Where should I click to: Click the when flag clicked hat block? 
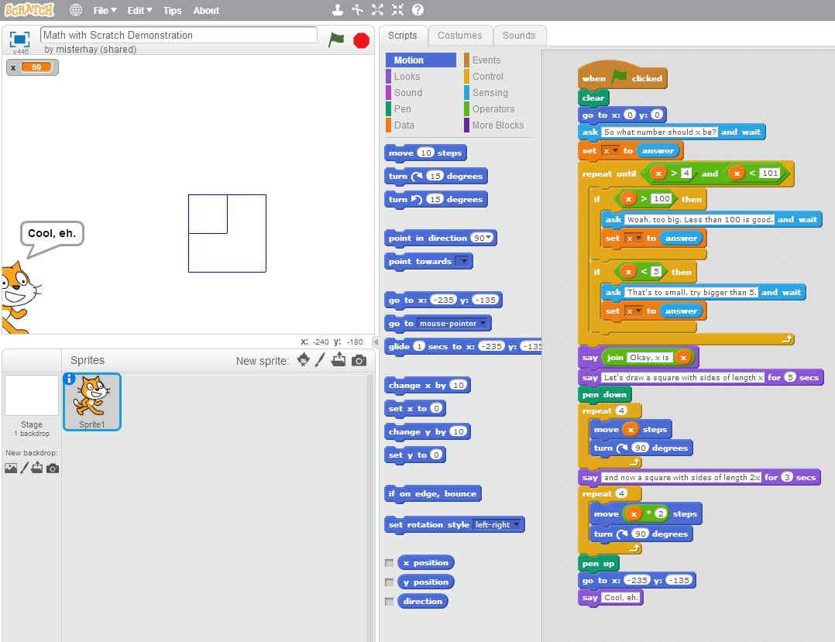(x=622, y=76)
